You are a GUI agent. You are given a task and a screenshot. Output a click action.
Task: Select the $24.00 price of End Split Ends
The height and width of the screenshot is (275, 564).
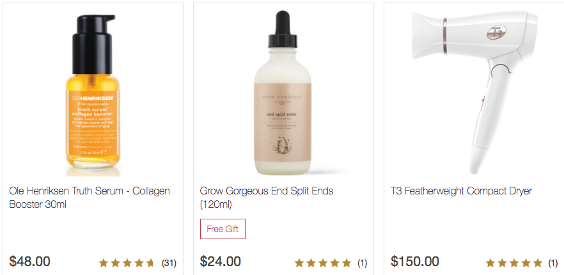[x=220, y=262]
